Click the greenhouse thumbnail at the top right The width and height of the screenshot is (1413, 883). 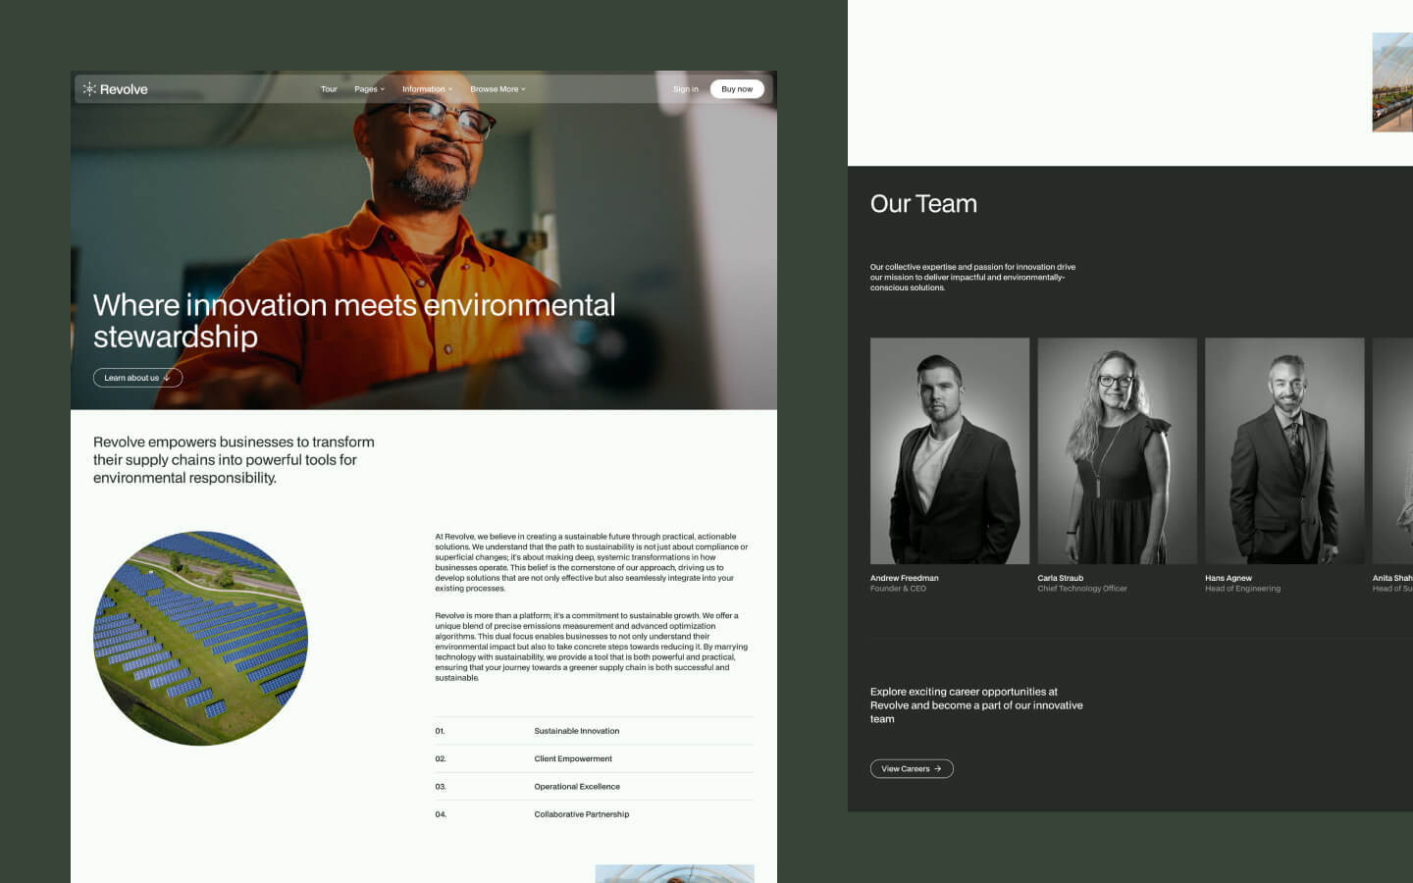tap(1392, 81)
